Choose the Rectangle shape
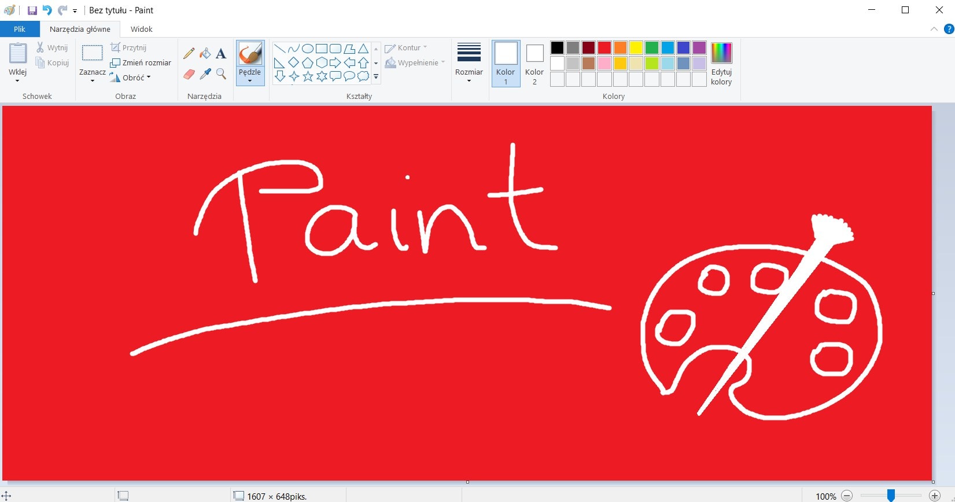955x502 pixels. 322,49
